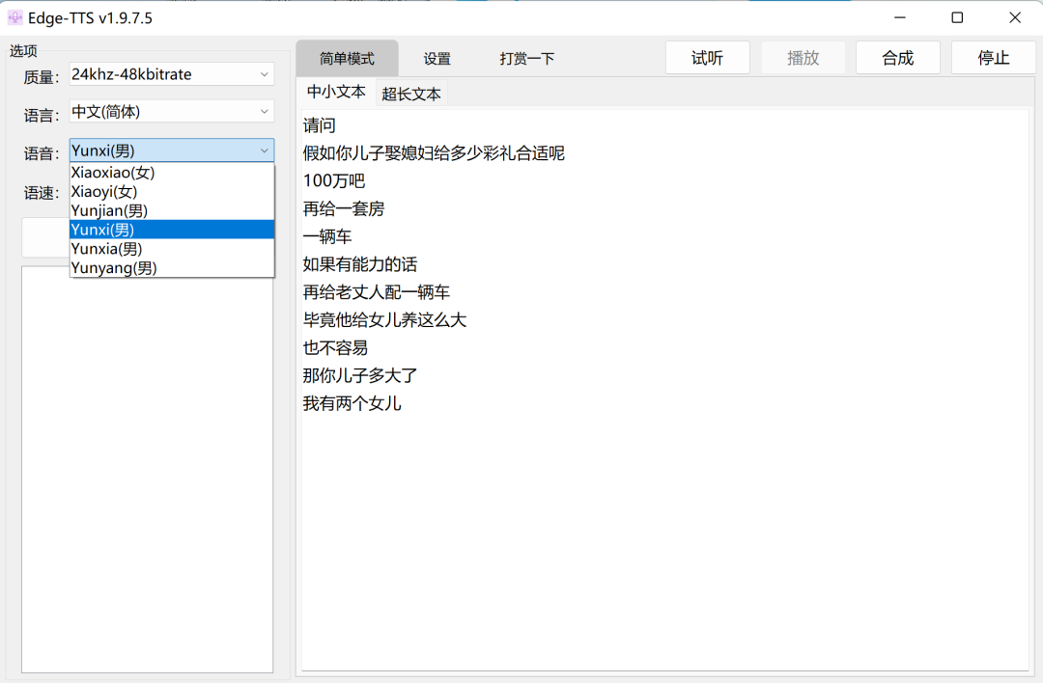The width and height of the screenshot is (1043, 683).
Task: Click the 停止 stop button
Action: pos(993,58)
